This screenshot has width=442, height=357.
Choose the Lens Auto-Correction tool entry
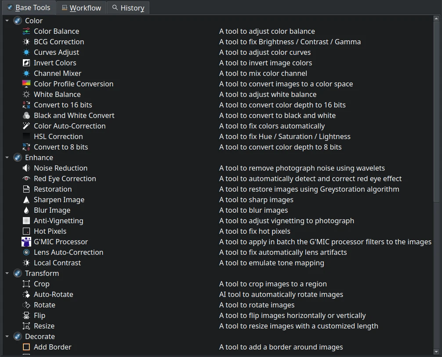tap(69, 252)
